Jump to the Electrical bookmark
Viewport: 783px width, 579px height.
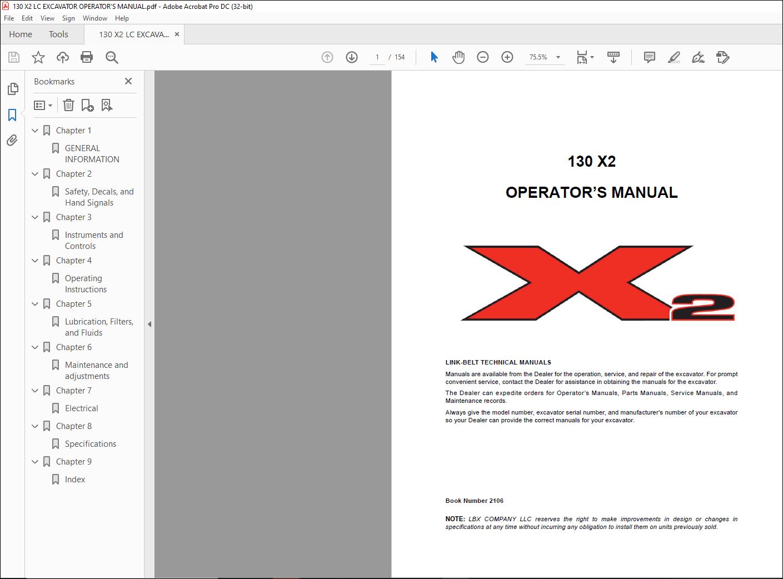coord(81,408)
